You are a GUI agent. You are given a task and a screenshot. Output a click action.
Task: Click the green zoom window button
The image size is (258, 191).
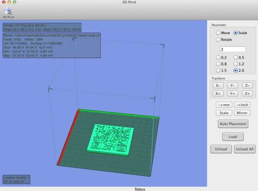pyautogui.click(x=15, y=2)
